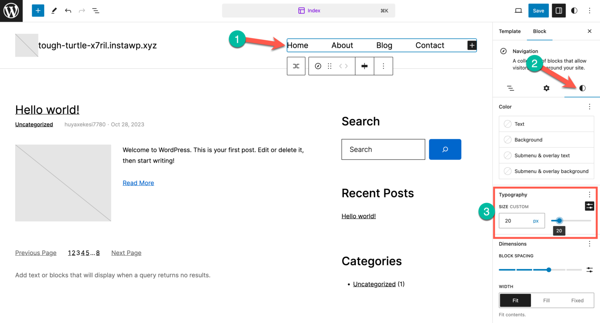Viewport: 600px width, 323px height.
Task: Select the Fixed width option
Action: [x=577, y=300]
